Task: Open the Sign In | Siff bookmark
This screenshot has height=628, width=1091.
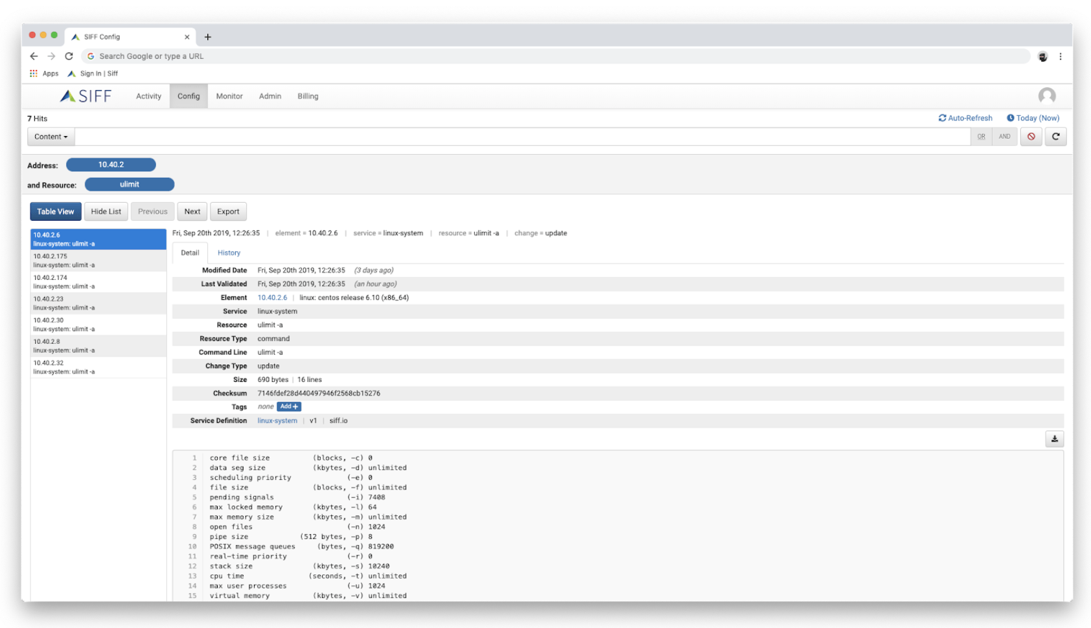Action: point(93,73)
